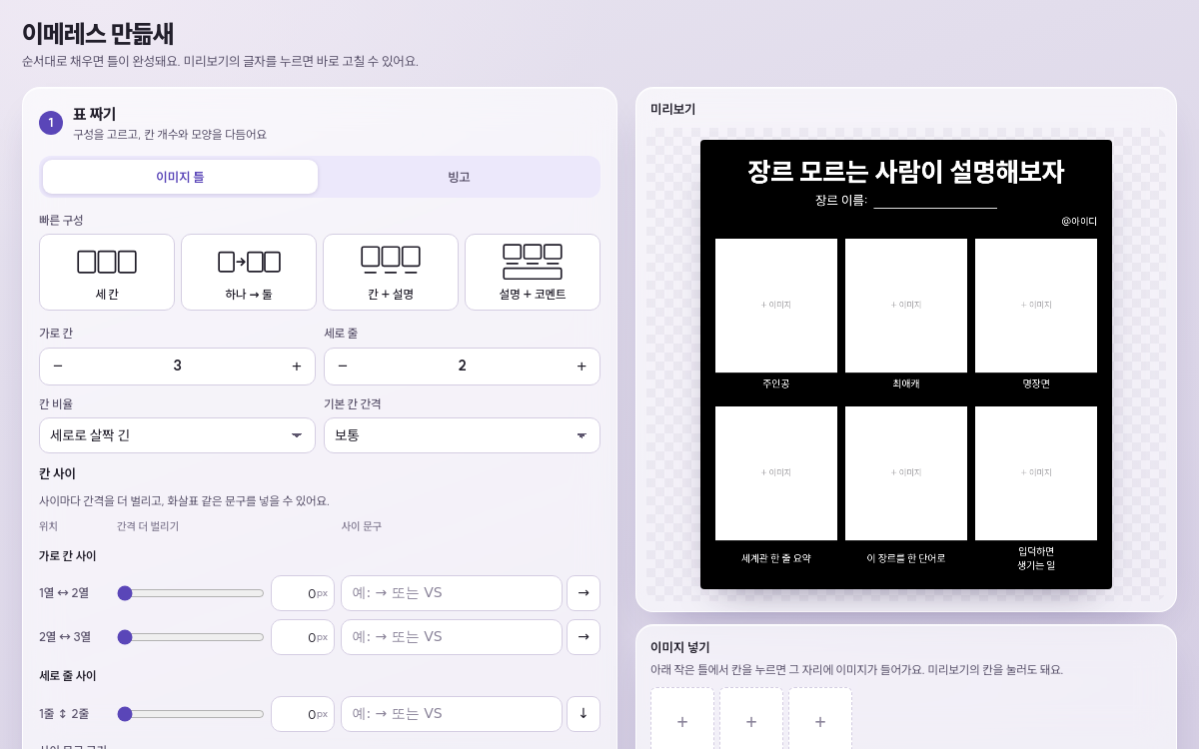The width and height of the screenshot is (1199, 749).
Task: Focus the 사이 문구 input for 1열 ↔ 2열
Action: point(452,593)
